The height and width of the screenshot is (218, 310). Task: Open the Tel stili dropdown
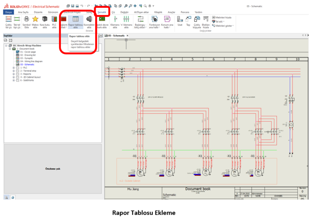pyautogui.click(x=220, y=21)
